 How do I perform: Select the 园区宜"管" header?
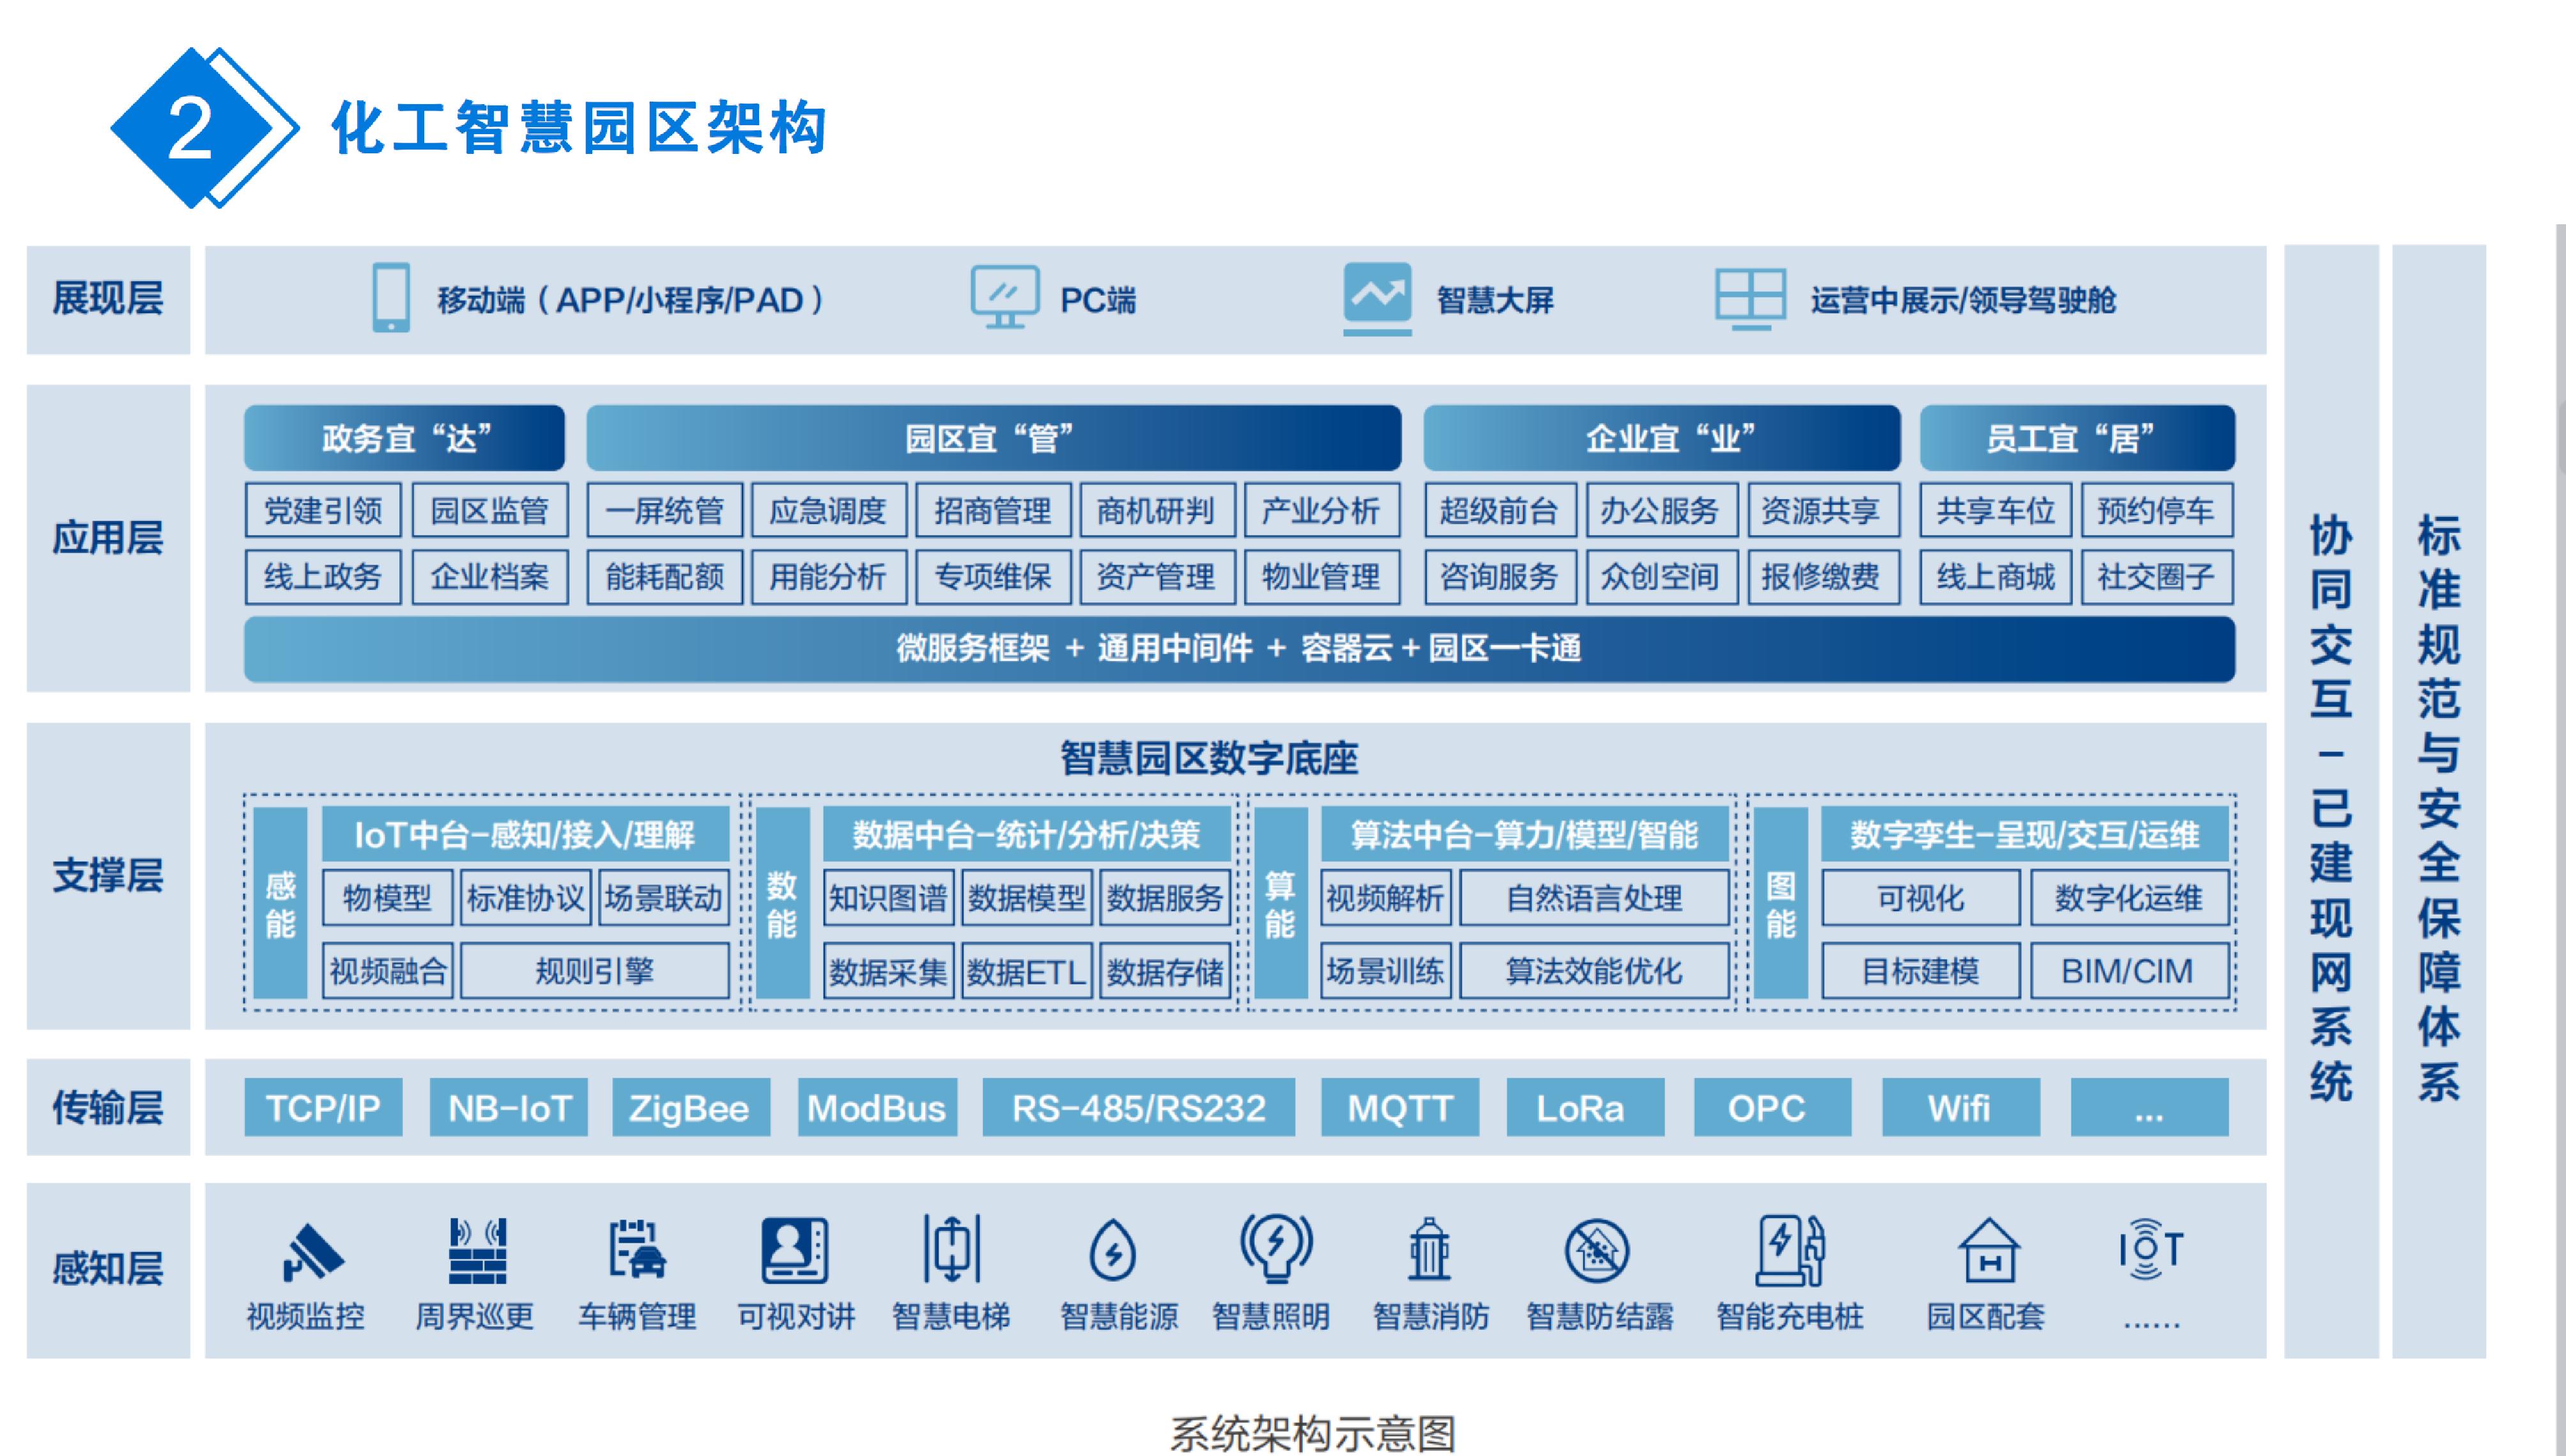click(x=994, y=438)
